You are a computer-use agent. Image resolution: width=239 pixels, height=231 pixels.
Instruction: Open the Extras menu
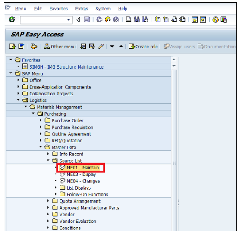82,9
